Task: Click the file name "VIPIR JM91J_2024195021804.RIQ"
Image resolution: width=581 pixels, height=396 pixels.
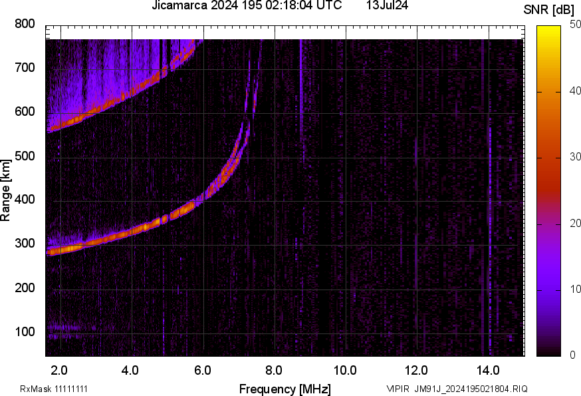Action: point(457,389)
